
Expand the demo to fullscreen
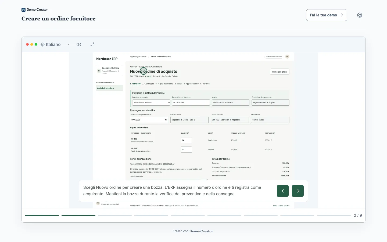[92, 44]
